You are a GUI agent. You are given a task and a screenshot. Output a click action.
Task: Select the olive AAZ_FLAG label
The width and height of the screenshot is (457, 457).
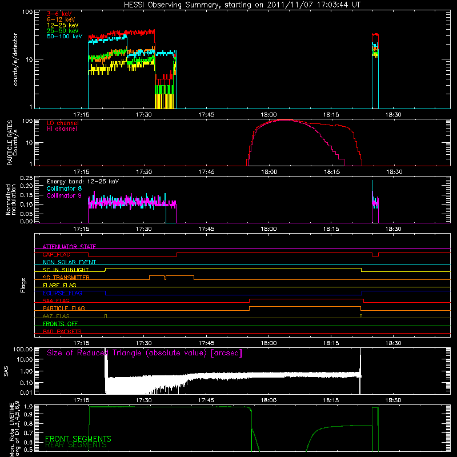[x=56, y=316]
